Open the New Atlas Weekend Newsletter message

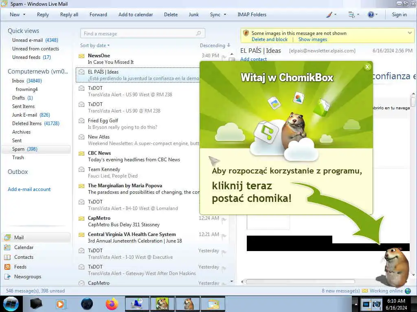[138, 140]
